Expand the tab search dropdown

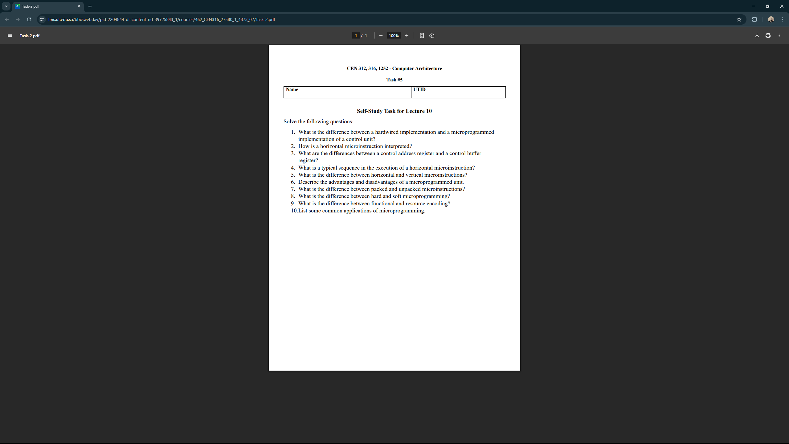click(x=6, y=6)
